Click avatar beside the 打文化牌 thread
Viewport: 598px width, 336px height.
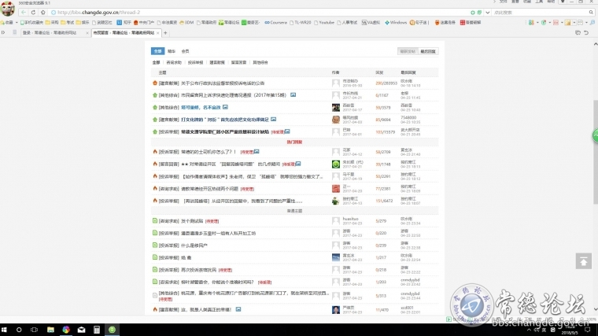click(336, 120)
